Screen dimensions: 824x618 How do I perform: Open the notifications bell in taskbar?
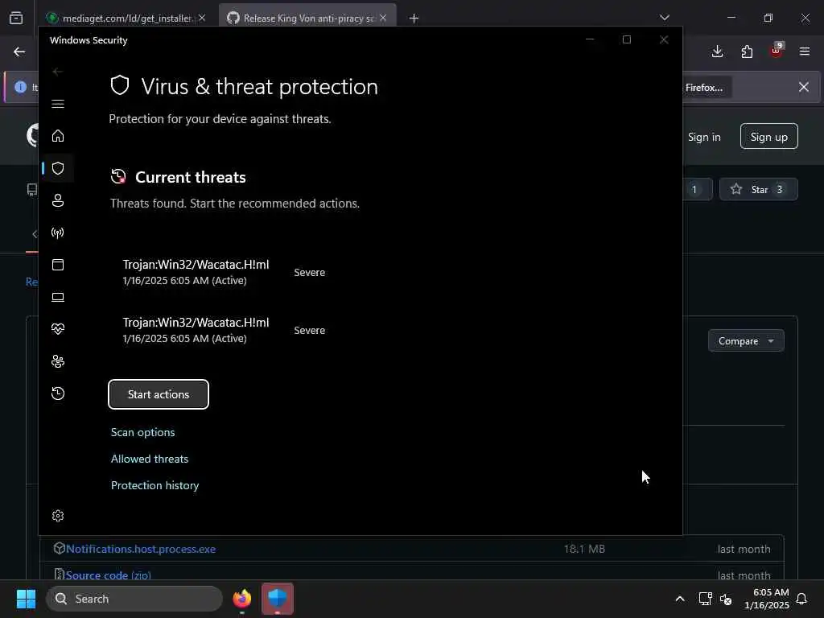tap(801, 599)
